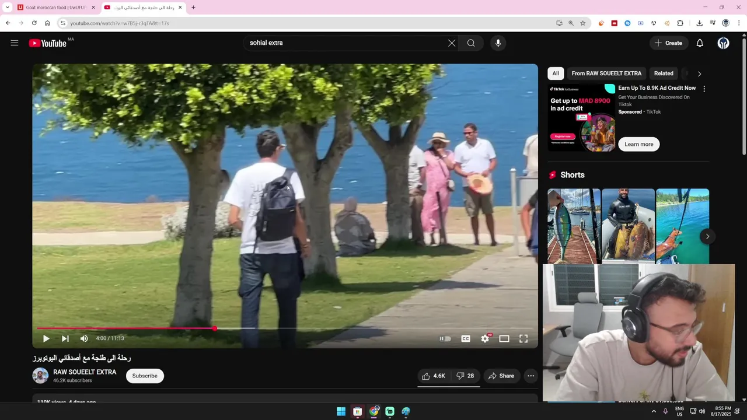Open the player settings gear

(x=485, y=338)
